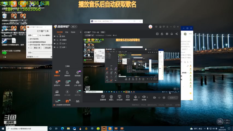The image size is (233, 131).
Task: Open the 全民乐PK tool
Action: pos(57,83)
